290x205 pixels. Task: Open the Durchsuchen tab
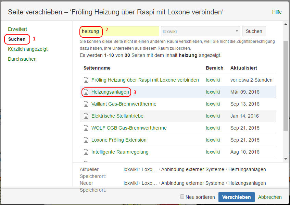point(22,59)
